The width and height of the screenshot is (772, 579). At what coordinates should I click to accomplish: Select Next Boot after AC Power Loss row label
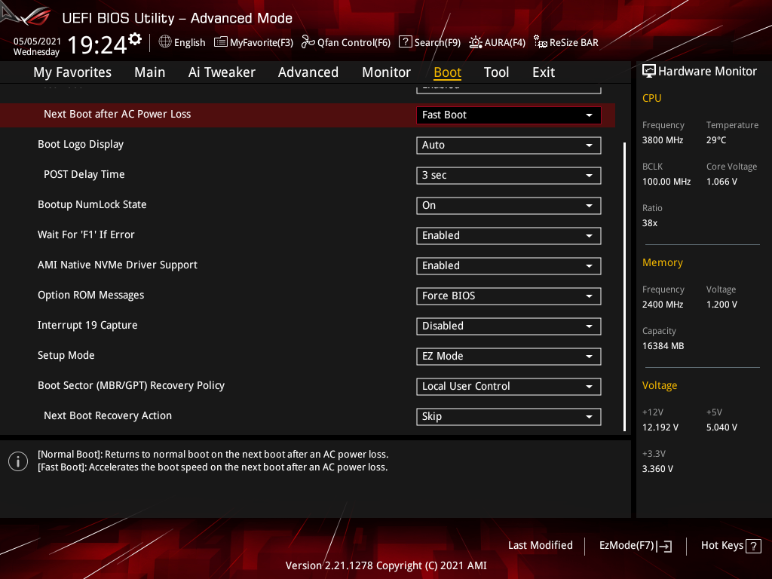click(x=117, y=115)
